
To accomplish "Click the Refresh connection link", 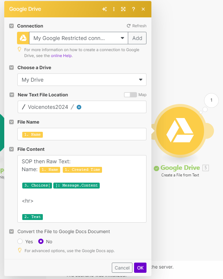I will pyautogui.click(x=137, y=26).
